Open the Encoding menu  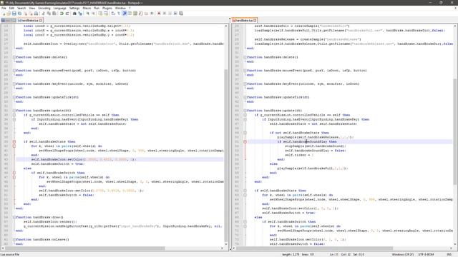click(44, 8)
